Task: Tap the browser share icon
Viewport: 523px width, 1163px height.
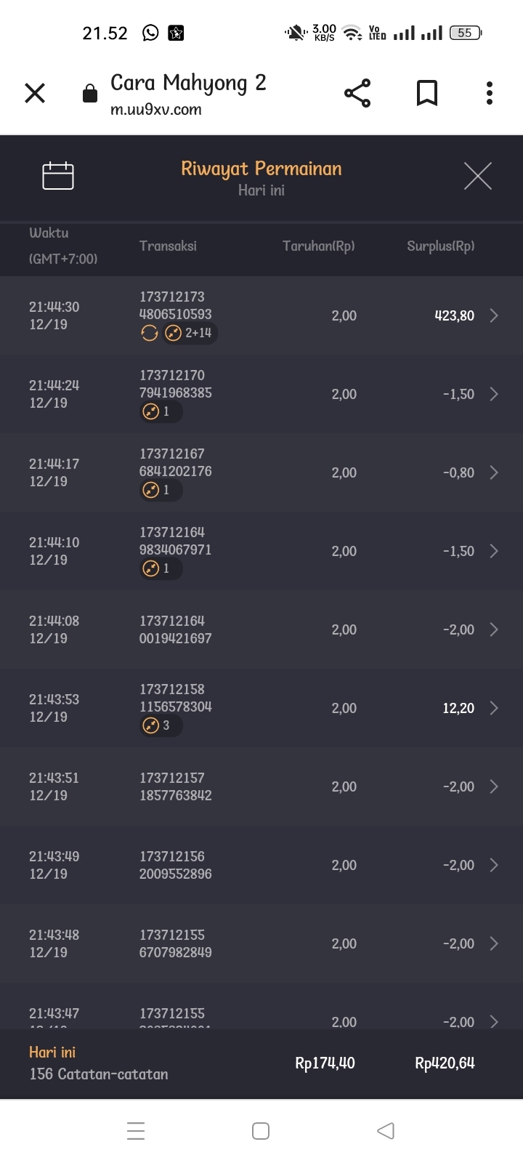Action: coord(357,93)
